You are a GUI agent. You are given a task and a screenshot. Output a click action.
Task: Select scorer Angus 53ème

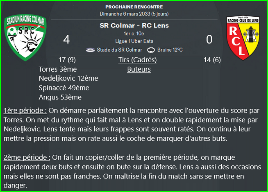point(60,97)
